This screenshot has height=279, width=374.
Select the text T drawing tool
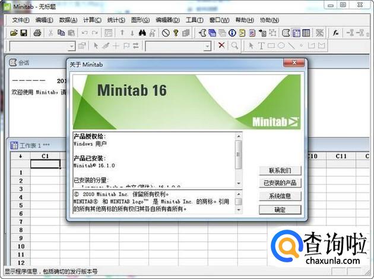(261, 45)
